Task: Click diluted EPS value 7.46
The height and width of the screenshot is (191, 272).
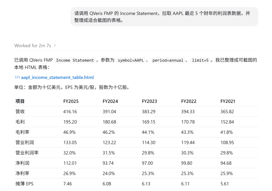Action: (x=68, y=184)
